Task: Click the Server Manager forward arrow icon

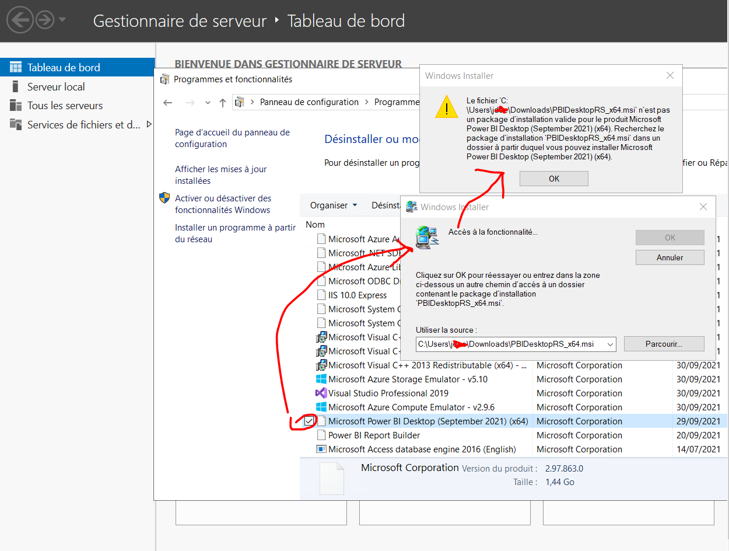Action: [x=45, y=20]
